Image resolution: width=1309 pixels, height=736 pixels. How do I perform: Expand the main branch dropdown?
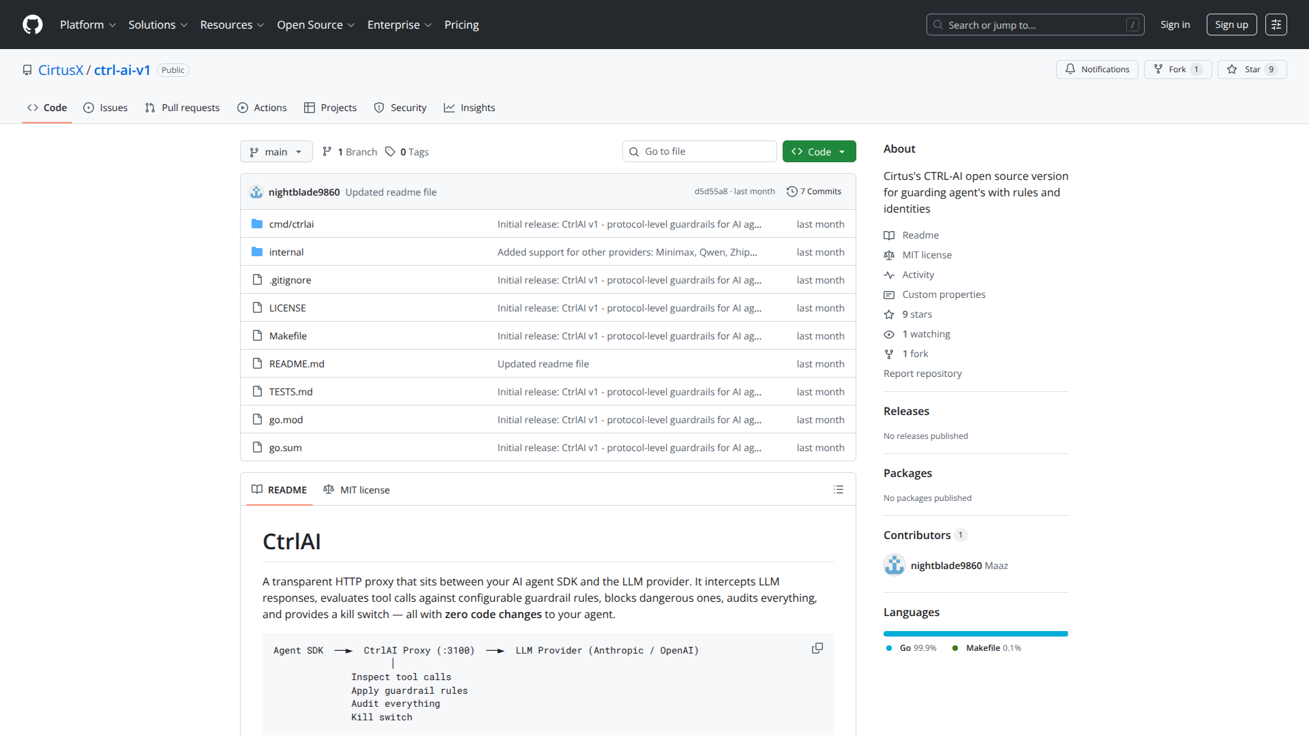[276, 151]
